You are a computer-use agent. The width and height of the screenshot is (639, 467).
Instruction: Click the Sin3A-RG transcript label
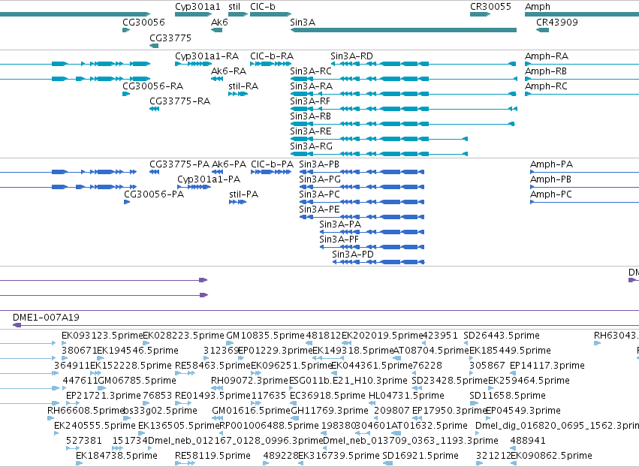[312, 146]
